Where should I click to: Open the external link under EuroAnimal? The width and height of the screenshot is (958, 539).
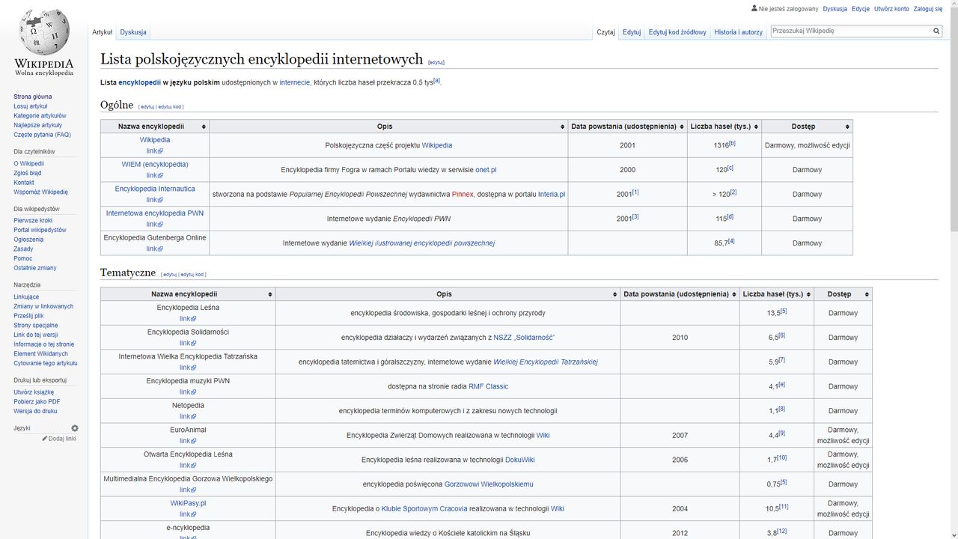point(188,441)
